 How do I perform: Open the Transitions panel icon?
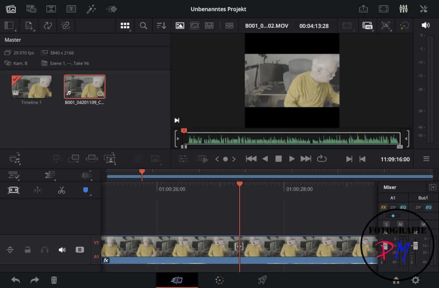pos(51,9)
